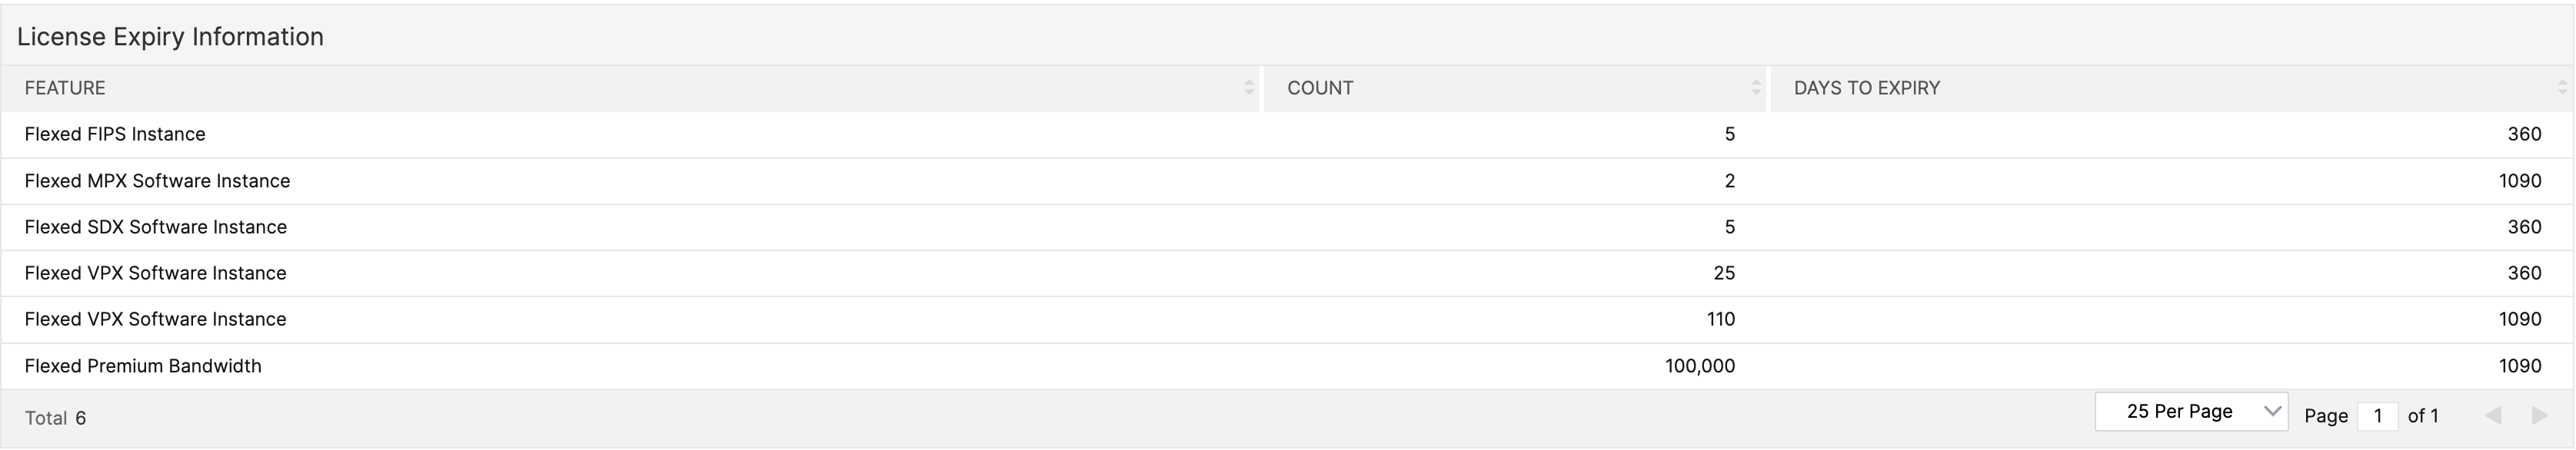Select the Flexed FIPS Instance row
Image resolution: width=2576 pixels, height=450 pixels.
coord(1288,134)
